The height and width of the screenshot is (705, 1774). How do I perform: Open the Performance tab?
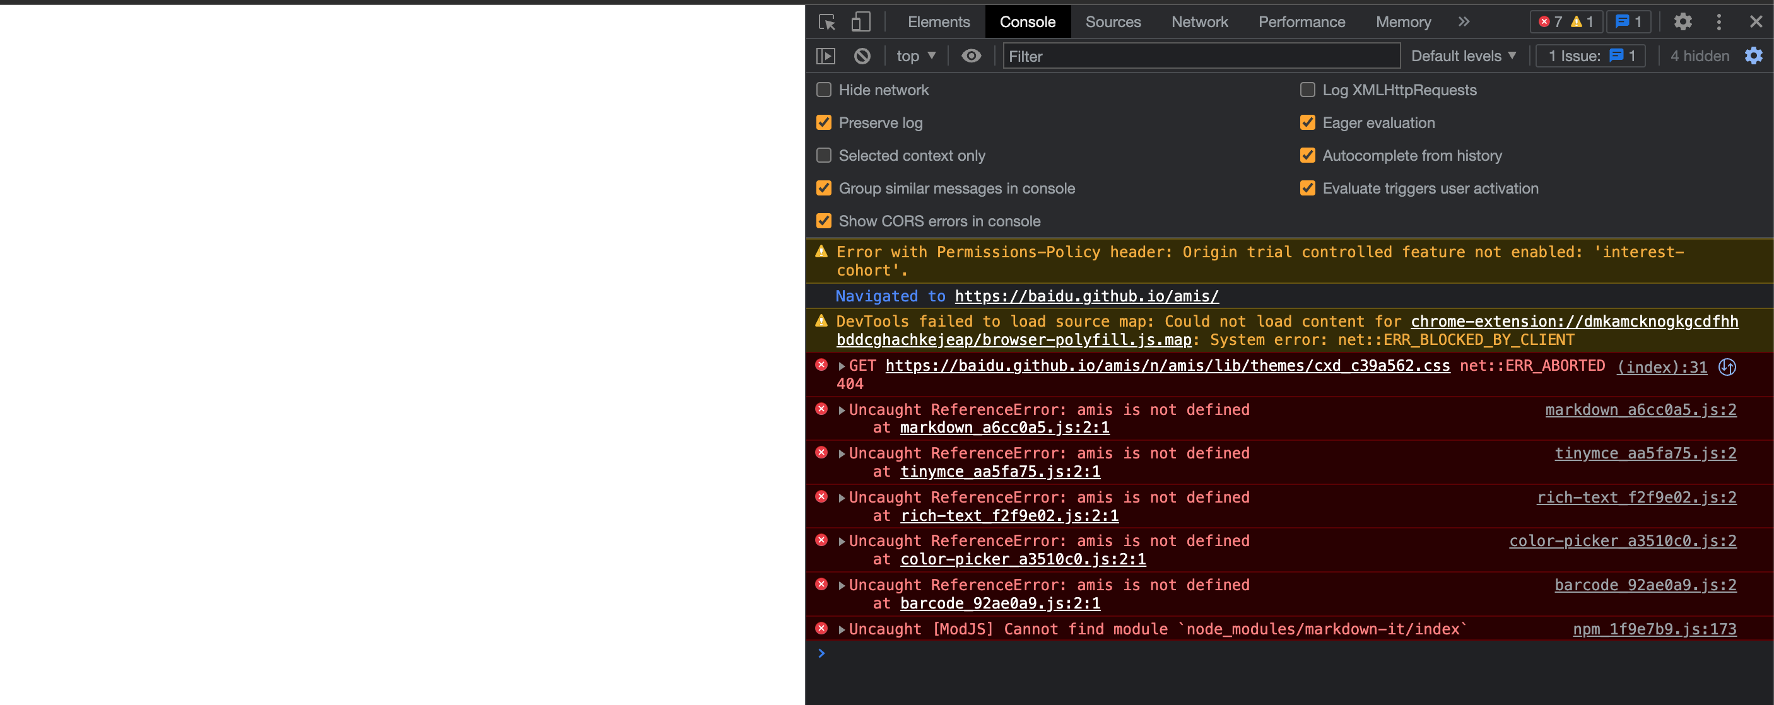[1301, 22]
